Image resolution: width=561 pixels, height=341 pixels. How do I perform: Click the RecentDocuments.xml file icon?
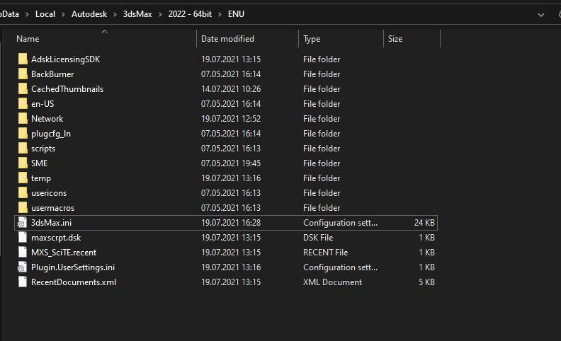(23, 282)
